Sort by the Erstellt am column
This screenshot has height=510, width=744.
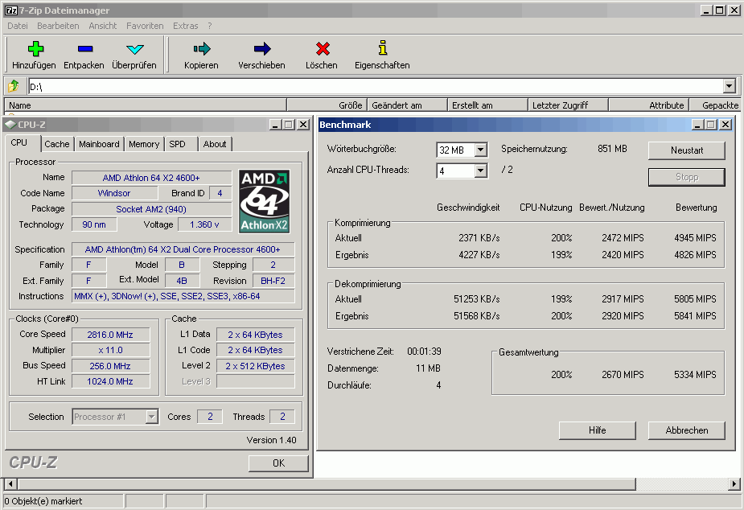pyautogui.click(x=487, y=105)
